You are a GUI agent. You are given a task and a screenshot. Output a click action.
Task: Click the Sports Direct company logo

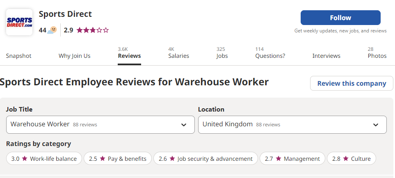[x=19, y=22]
